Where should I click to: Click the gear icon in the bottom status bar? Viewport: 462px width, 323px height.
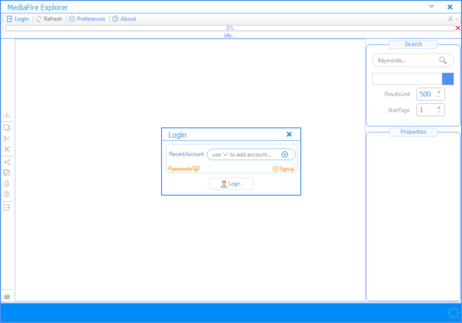click(453, 313)
